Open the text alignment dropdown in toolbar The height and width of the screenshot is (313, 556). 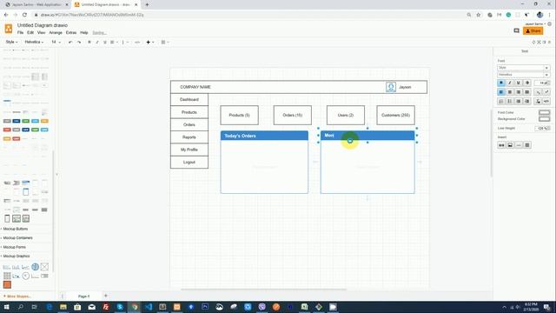114,43
